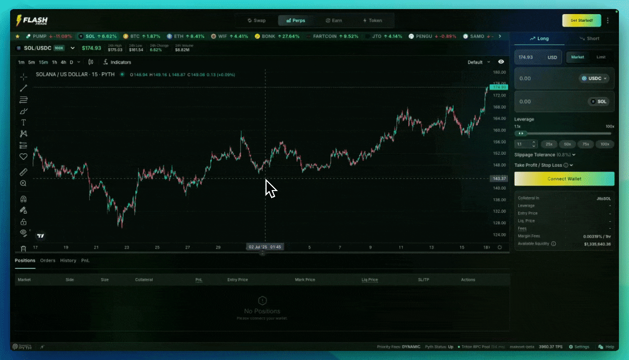Open the USDC collateral token dropdown
Screen dimensions: 629x360
point(595,78)
